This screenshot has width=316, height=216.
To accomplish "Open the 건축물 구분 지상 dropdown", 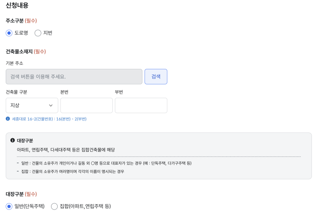I will pyautogui.click(x=32, y=106).
